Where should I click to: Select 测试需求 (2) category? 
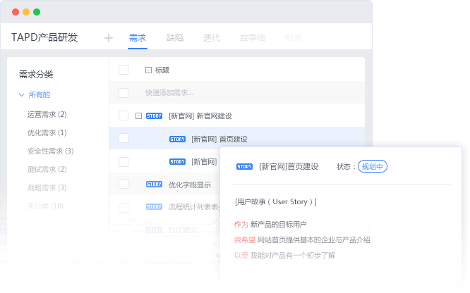[47, 170]
